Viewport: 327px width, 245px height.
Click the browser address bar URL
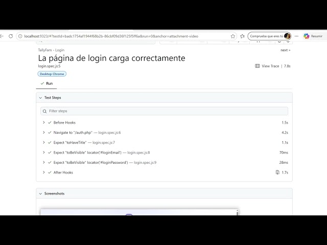click(111, 36)
